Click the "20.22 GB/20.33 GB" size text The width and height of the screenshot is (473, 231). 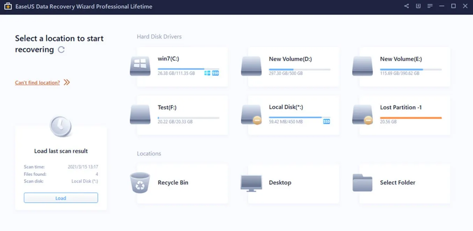click(x=175, y=122)
